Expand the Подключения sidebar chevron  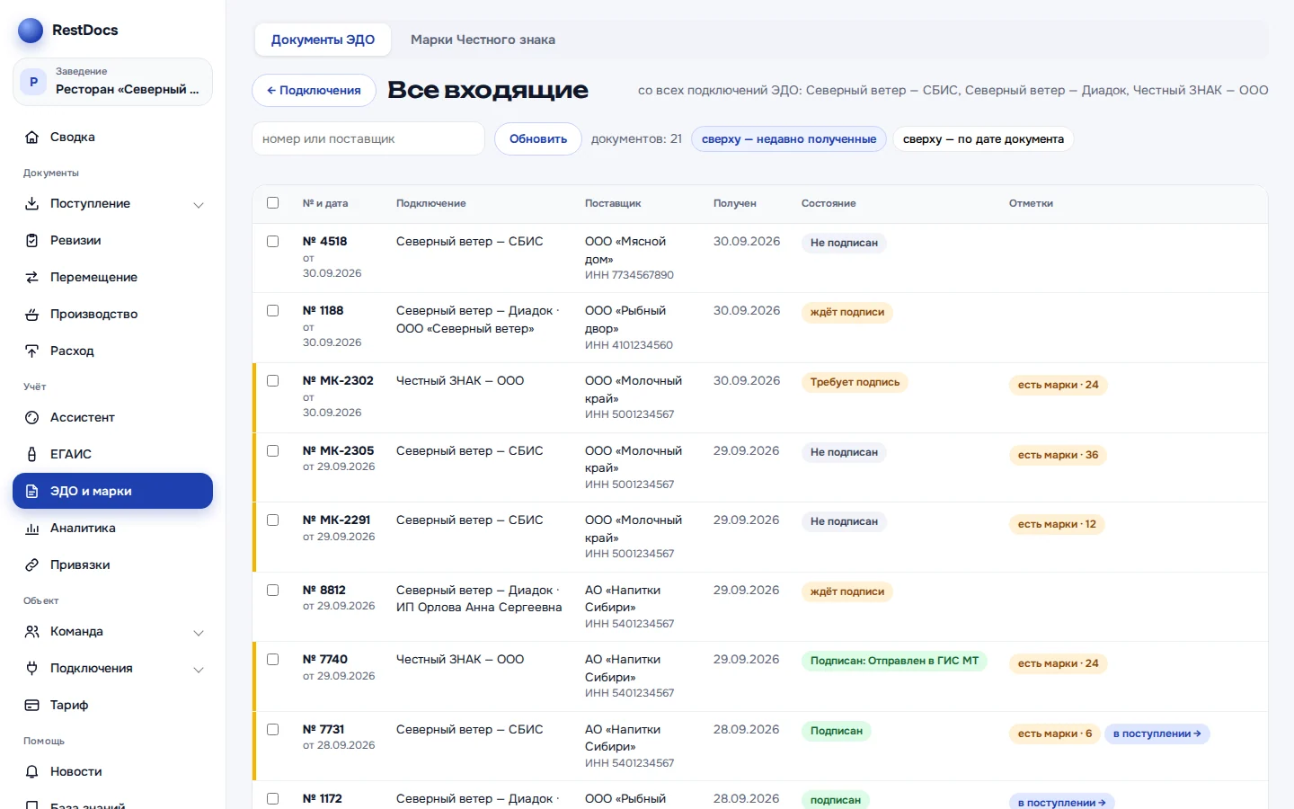click(x=199, y=670)
